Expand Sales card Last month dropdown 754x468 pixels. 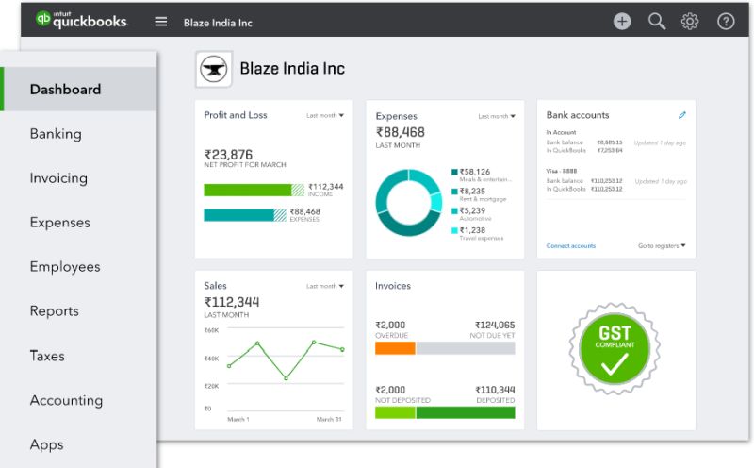pos(325,286)
